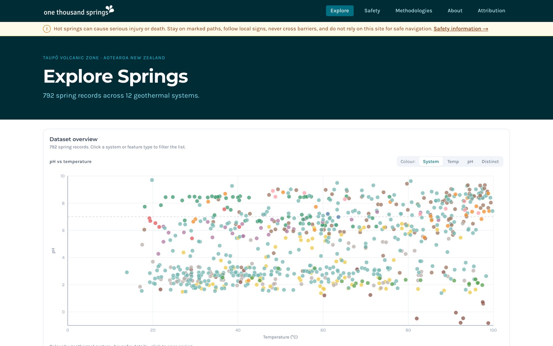Click the 'Explore Springs' heading
This screenshot has width=553, height=346.
(x=116, y=76)
